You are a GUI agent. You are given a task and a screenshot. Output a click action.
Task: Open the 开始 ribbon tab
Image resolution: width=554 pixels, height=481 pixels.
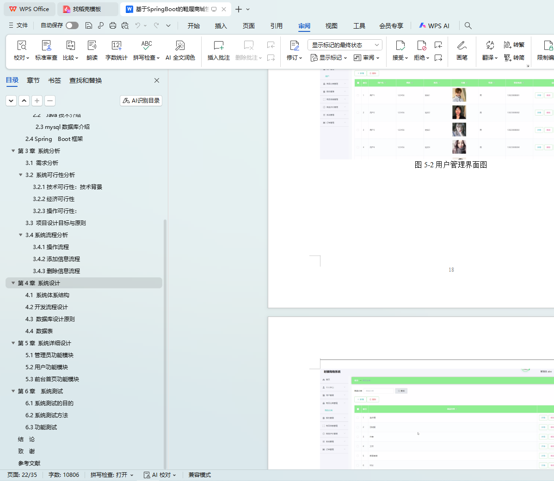click(194, 26)
